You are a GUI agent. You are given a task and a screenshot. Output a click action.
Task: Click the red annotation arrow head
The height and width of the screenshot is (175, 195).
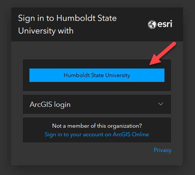[155, 60]
